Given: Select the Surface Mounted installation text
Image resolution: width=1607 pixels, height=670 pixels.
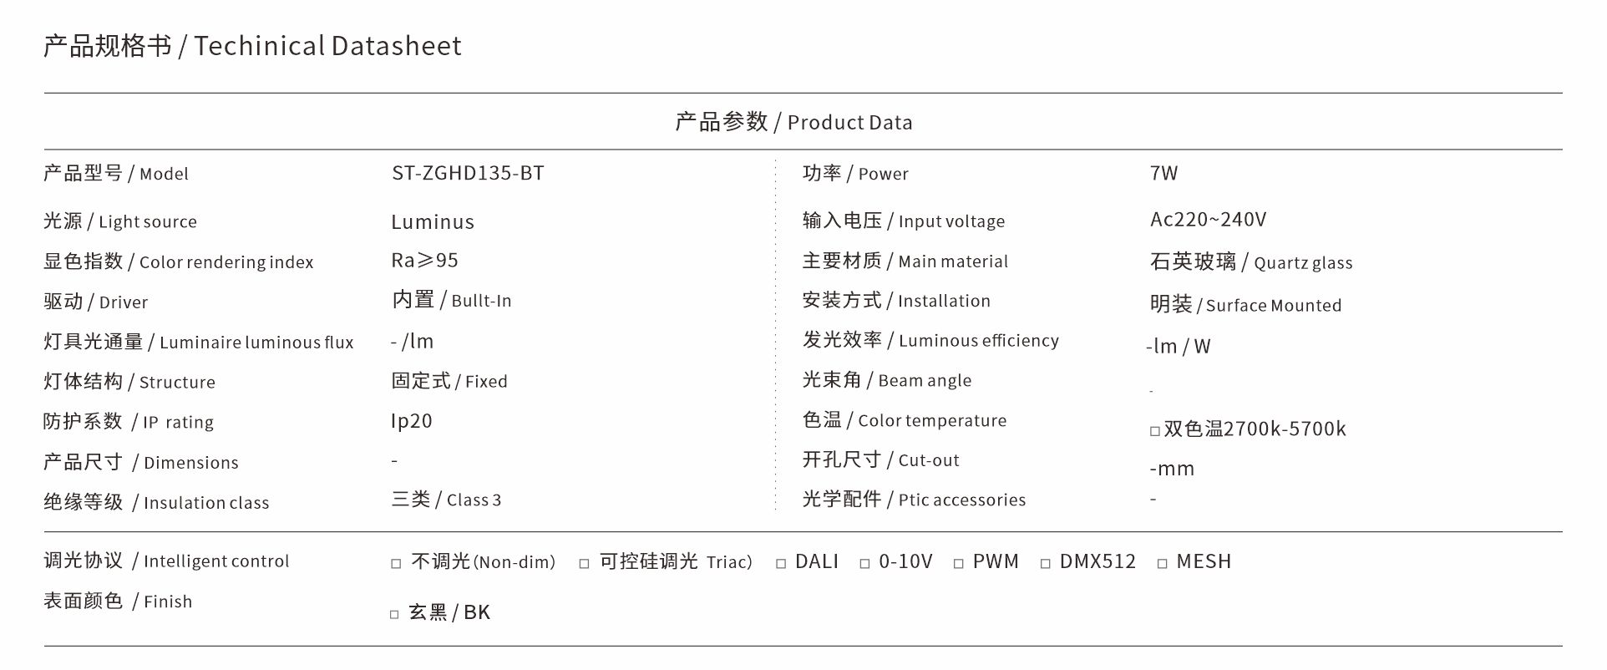Looking at the screenshot, I should [1274, 306].
